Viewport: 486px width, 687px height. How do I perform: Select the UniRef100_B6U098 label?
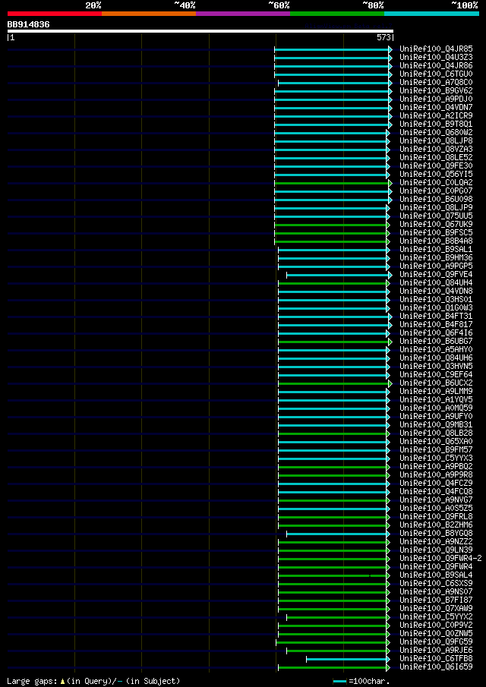pyautogui.click(x=436, y=200)
